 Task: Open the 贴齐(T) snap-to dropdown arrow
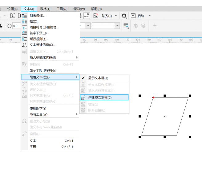[116, 16]
